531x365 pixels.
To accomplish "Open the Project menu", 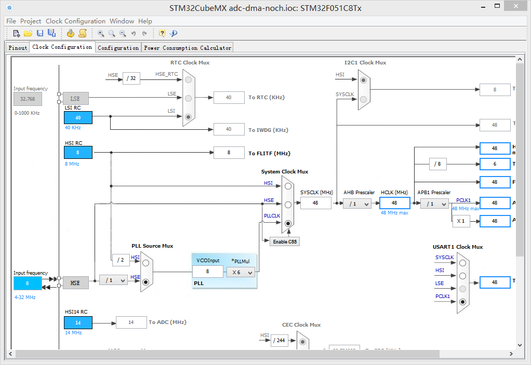I will coord(31,21).
